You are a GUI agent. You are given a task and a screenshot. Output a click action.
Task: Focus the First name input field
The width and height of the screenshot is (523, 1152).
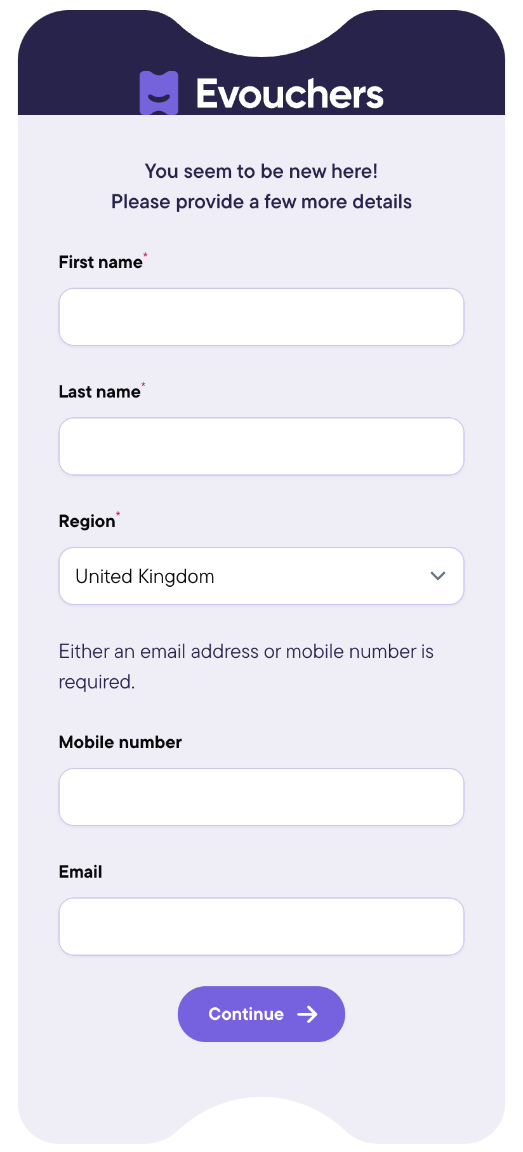point(261,317)
